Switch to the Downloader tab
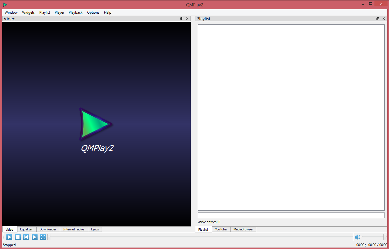This screenshot has height=249, width=389. click(x=48, y=229)
